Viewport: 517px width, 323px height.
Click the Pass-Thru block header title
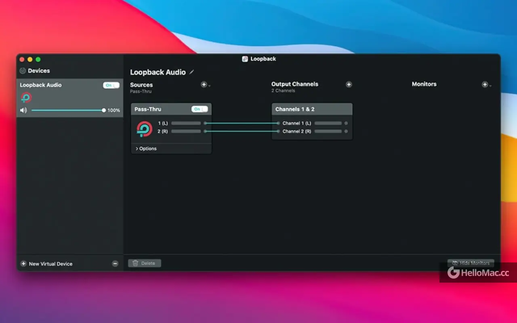[x=148, y=109]
